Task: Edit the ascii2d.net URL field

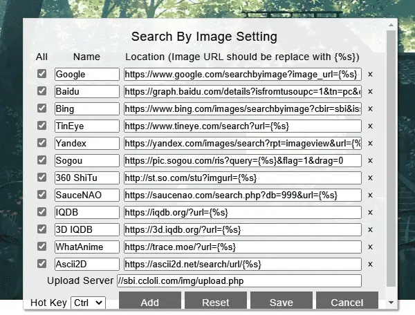Action: (243, 264)
